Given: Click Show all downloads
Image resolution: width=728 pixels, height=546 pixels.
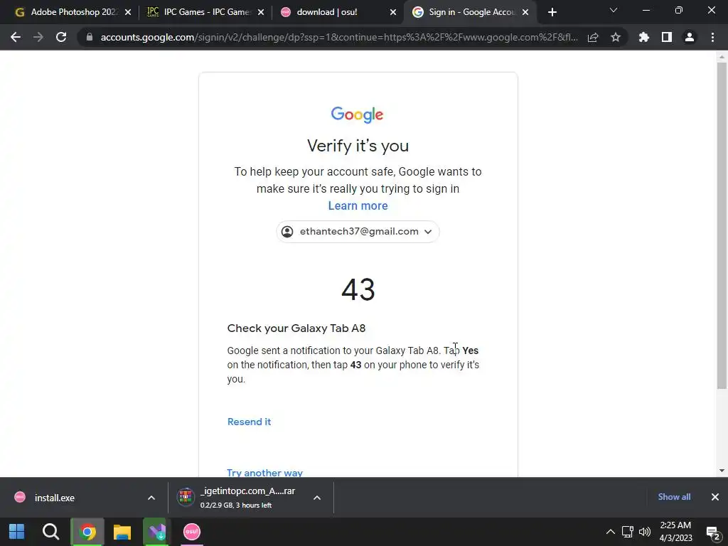Looking at the screenshot, I should [x=674, y=497].
